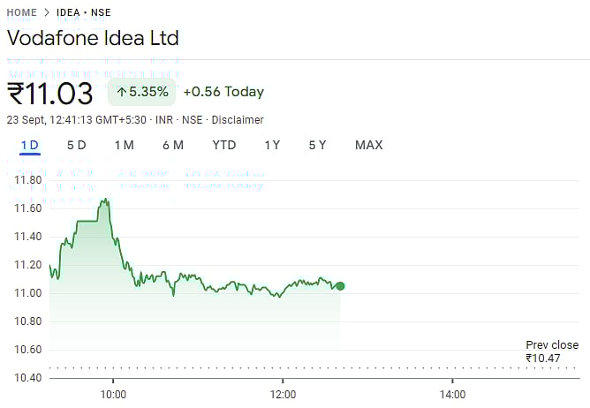Click the HOME breadcrumb link
Screen dimensions: 590x408
(x=22, y=13)
